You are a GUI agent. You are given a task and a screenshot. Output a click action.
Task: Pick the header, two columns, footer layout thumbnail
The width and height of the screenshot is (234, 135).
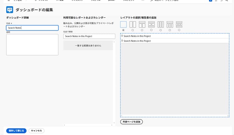click(x=151, y=24)
